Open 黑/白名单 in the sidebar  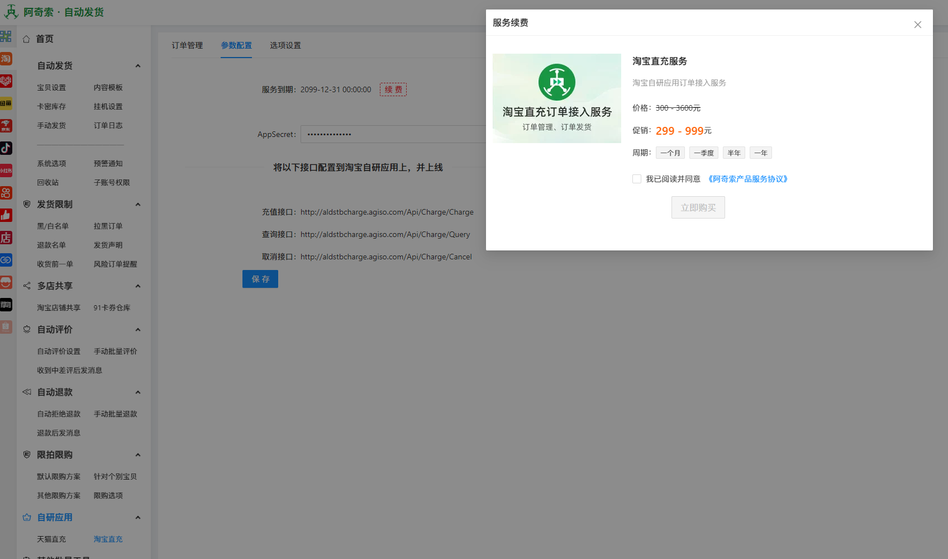[x=53, y=226]
